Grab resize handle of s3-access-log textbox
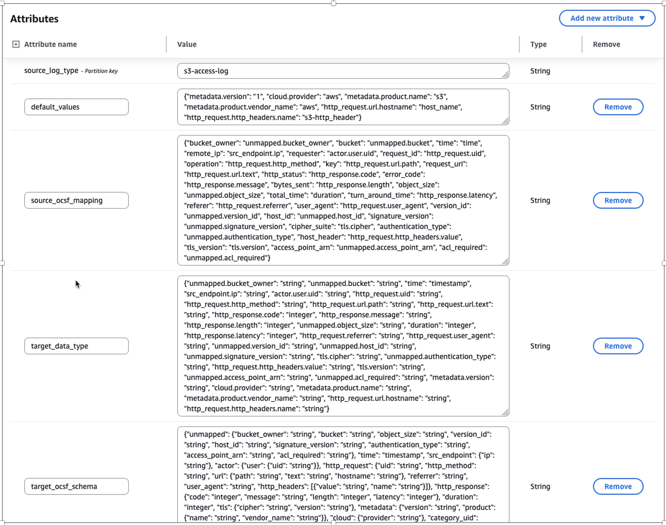This screenshot has height=525, width=666. coord(505,75)
